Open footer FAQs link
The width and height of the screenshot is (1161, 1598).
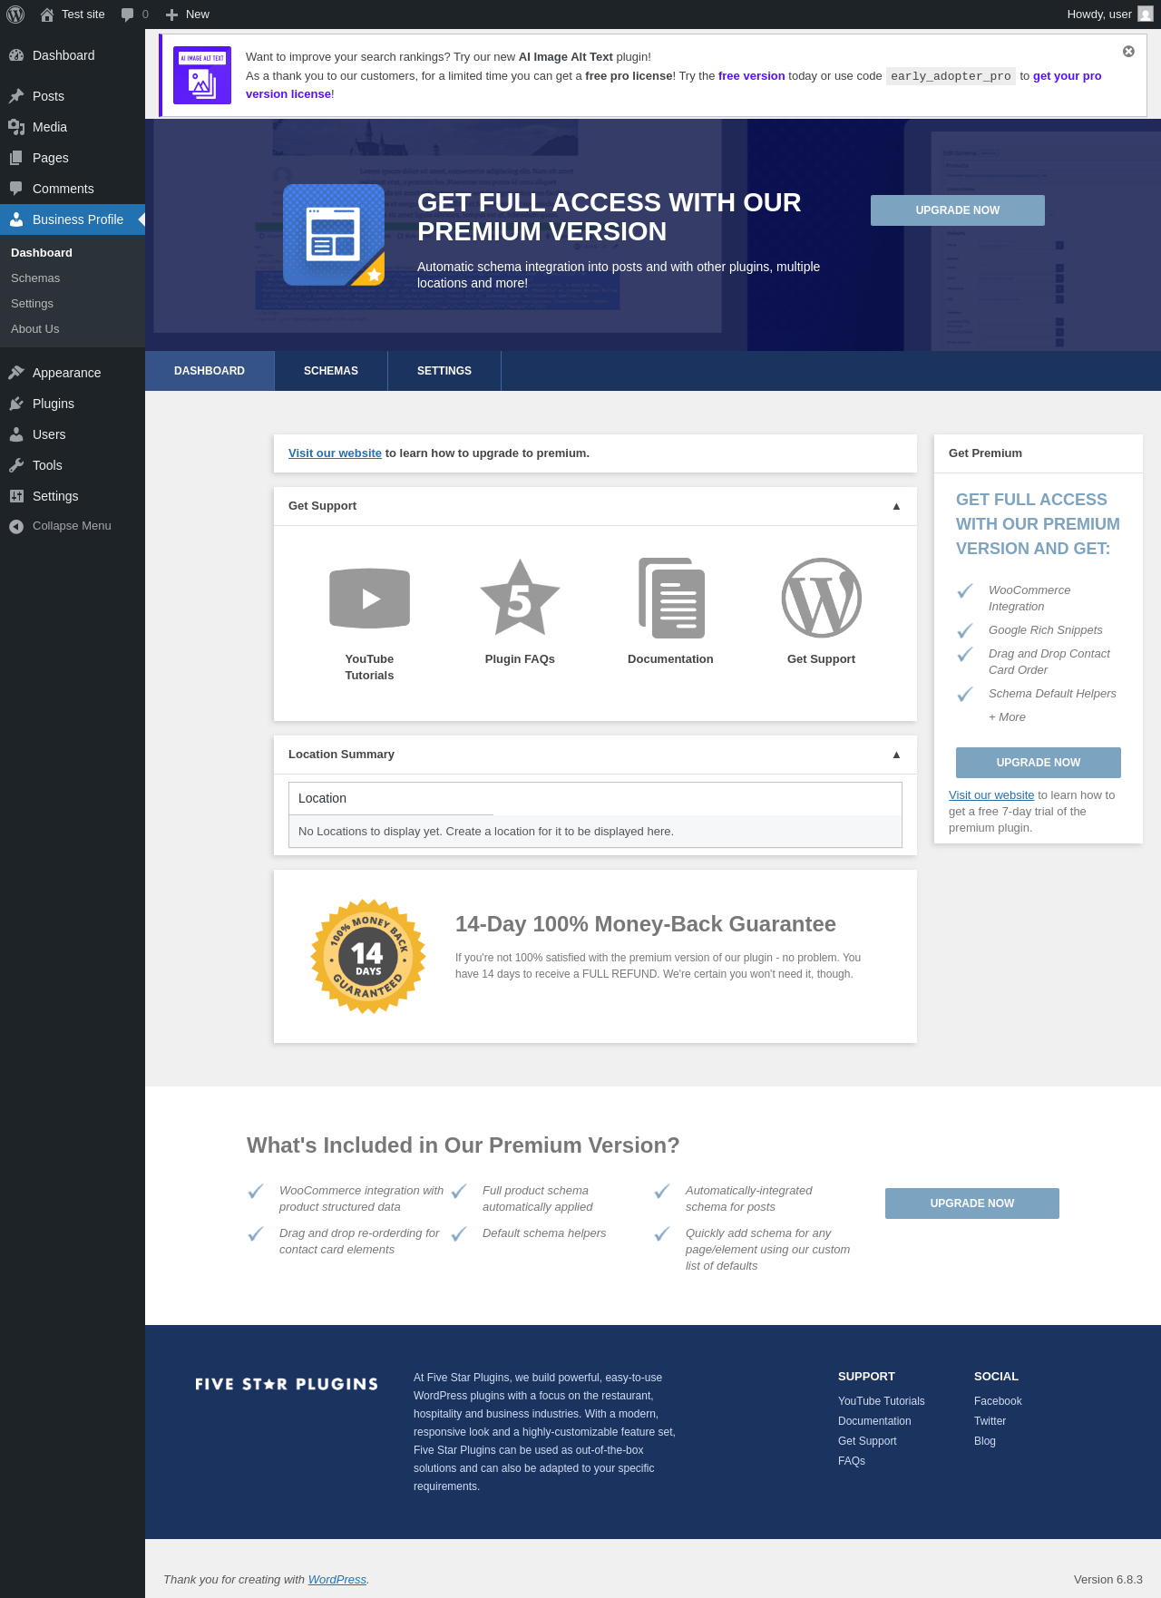852,1461
